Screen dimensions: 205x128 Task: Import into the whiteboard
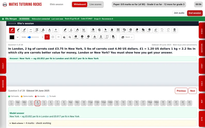point(101,37)
